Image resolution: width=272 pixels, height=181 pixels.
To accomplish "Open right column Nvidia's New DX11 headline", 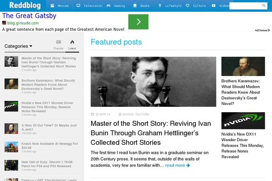I will (243, 146).
